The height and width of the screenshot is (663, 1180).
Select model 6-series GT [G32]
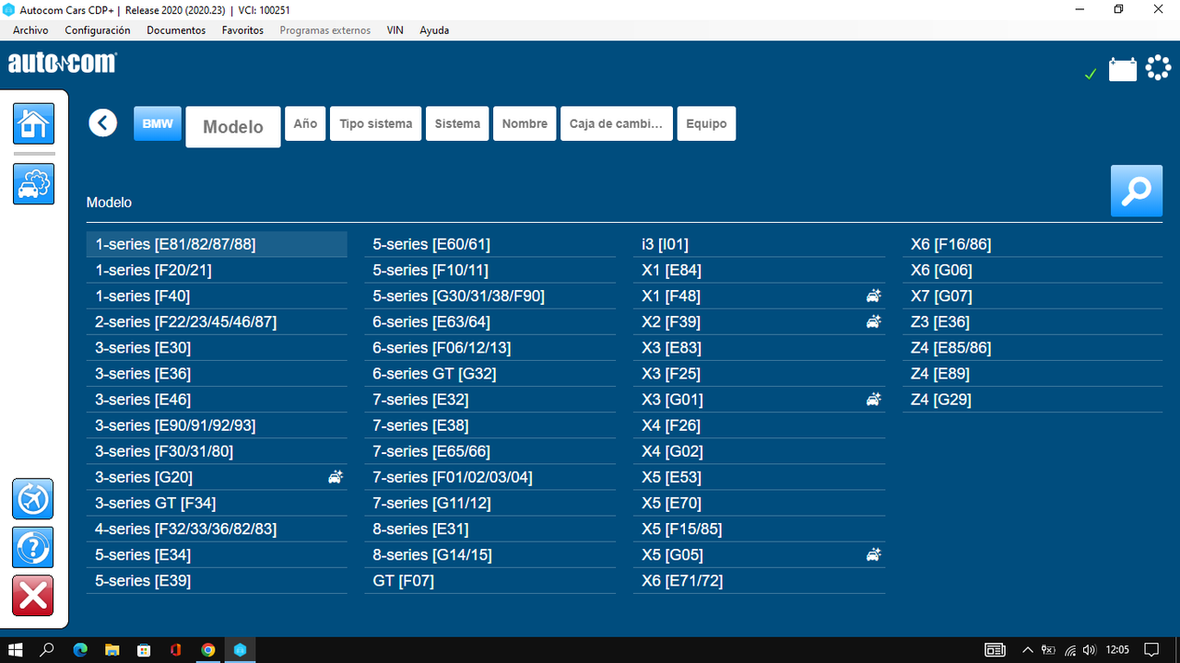[490, 373]
